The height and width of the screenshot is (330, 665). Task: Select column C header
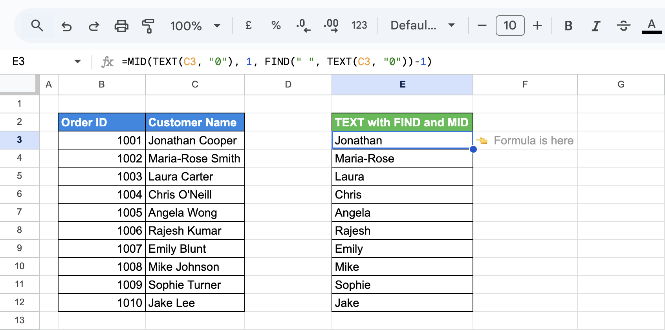coord(195,84)
